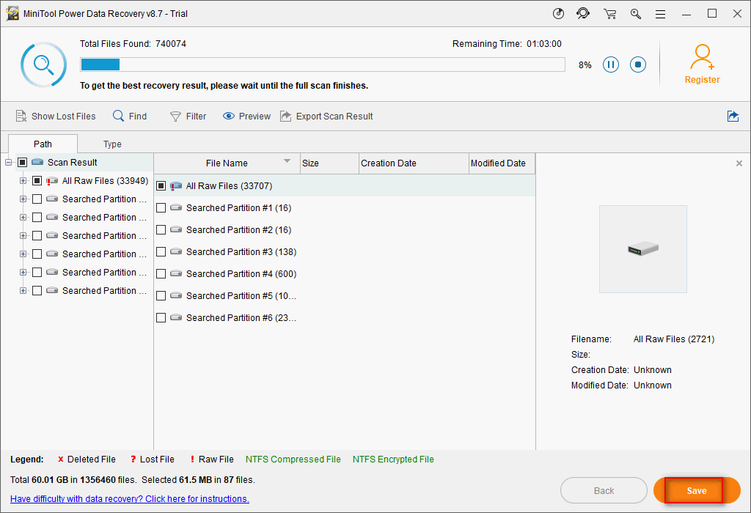Image resolution: width=751 pixels, height=513 pixels.
Task: Check Searched Partition #4 (600) checkbox
Action: click(x=161, y=274)
